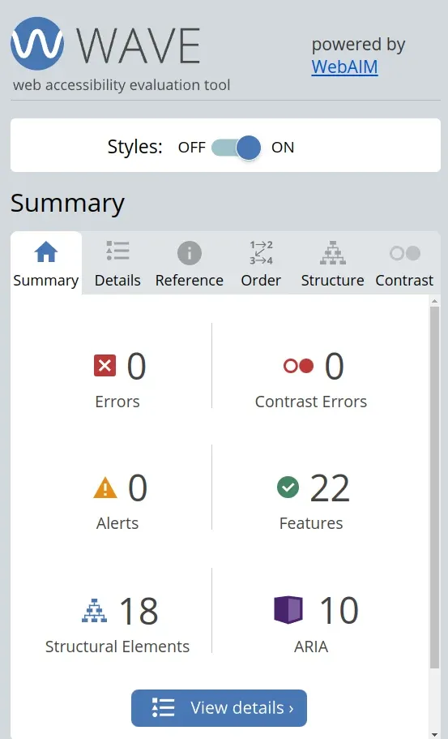This screenshot has height=739, width=448.
Task: Click the "ARIA" label
Action: tap(311, 647)
